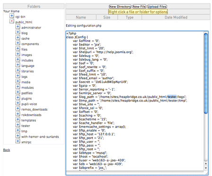
Task: Expand the xmlrpc folder node
Action: [x=18, y=141]
